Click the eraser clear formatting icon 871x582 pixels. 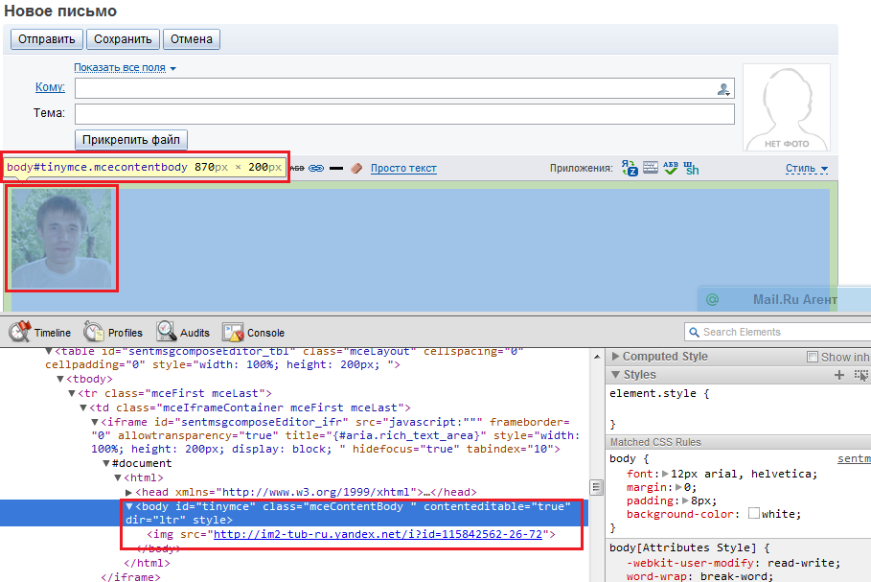(x=357, y=168)
